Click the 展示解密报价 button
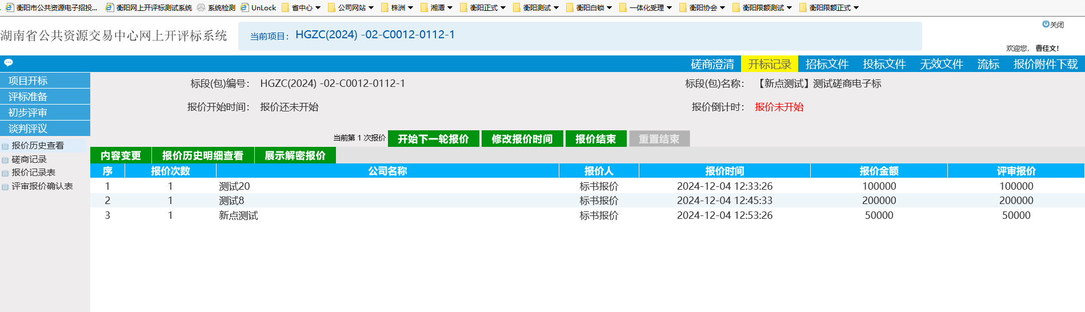1085x312 pixels. pyautogui.click(x=295, y=155)
